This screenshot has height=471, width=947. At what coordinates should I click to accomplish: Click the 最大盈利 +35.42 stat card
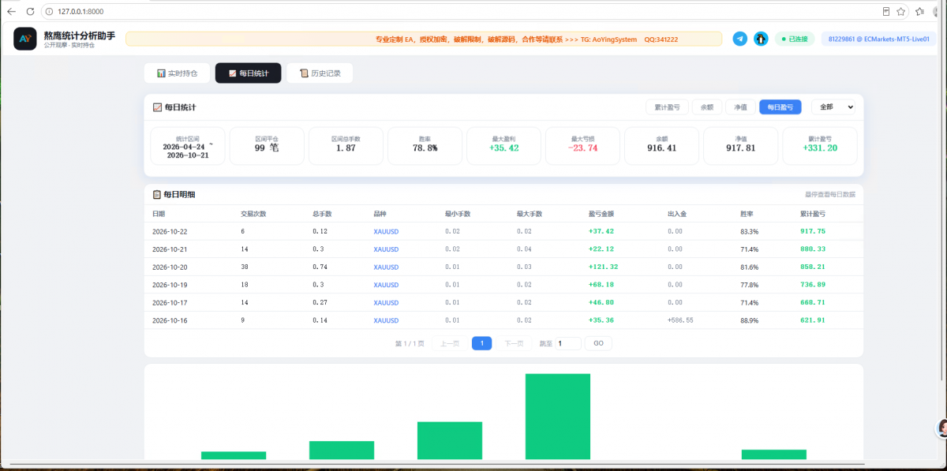coord(503,146)
